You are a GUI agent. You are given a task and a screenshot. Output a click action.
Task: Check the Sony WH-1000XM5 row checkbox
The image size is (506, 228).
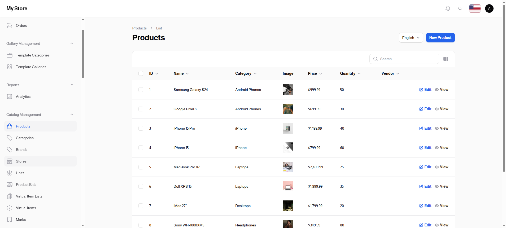[x=141, y=225]
